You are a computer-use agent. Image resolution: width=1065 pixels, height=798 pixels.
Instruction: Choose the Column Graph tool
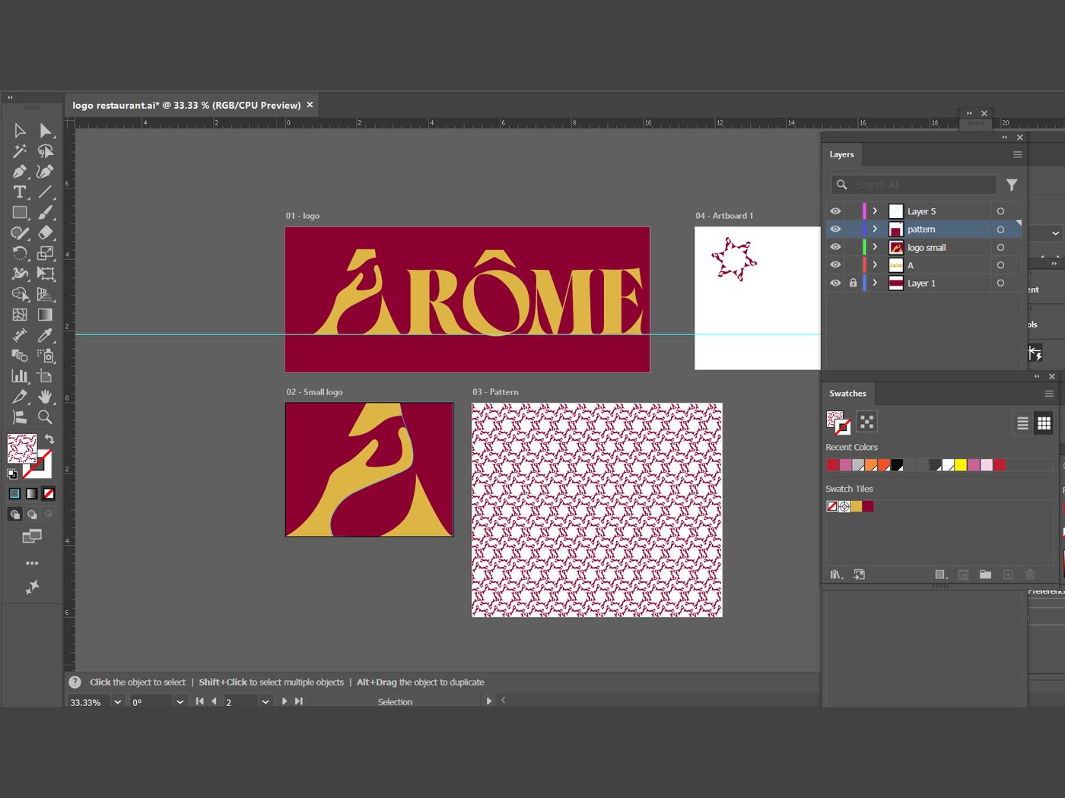(20, 376)
